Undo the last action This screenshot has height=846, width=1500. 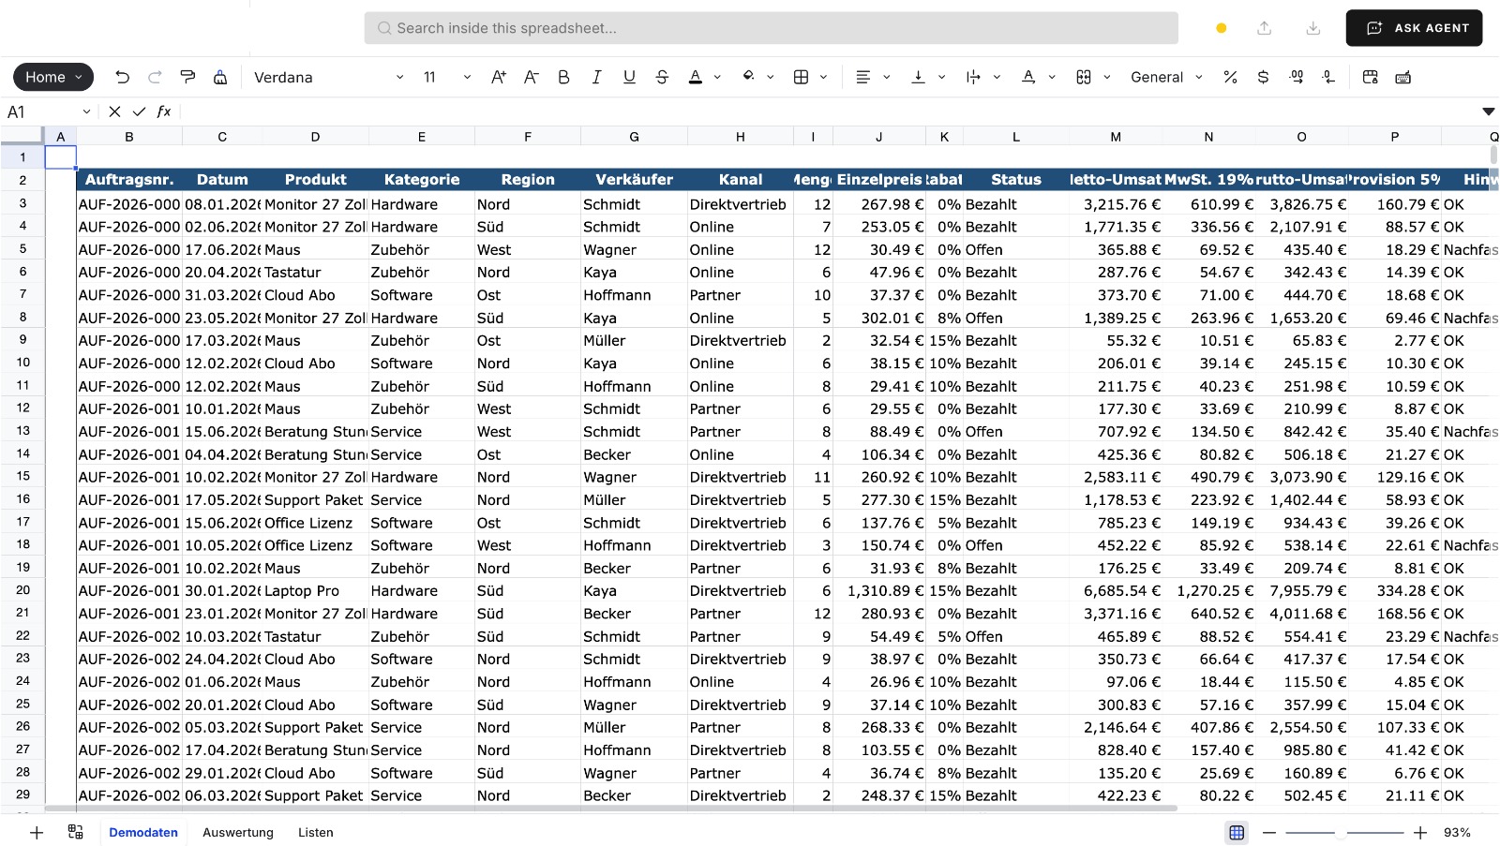pos(122,78)
